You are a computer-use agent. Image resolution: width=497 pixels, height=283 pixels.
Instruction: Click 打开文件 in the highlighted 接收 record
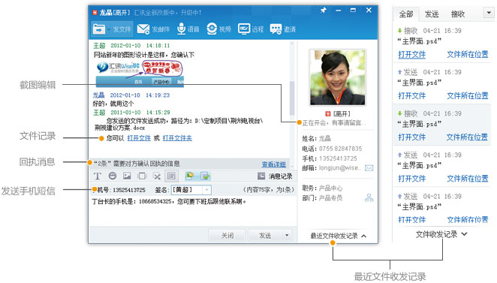click(411, 137)
